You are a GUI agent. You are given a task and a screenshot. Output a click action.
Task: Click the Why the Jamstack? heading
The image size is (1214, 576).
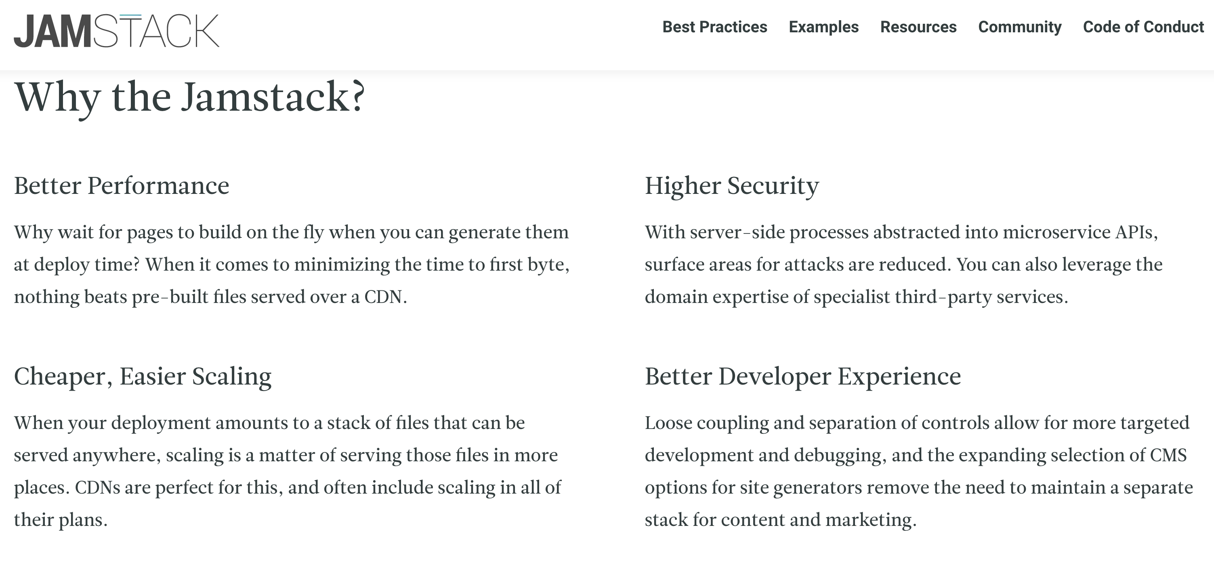click(189, 97)
